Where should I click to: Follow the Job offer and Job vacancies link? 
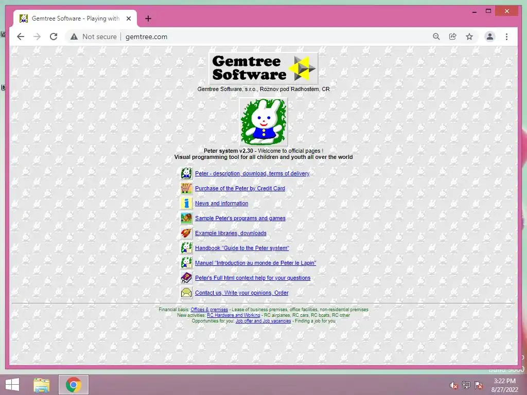click(263, 321)
